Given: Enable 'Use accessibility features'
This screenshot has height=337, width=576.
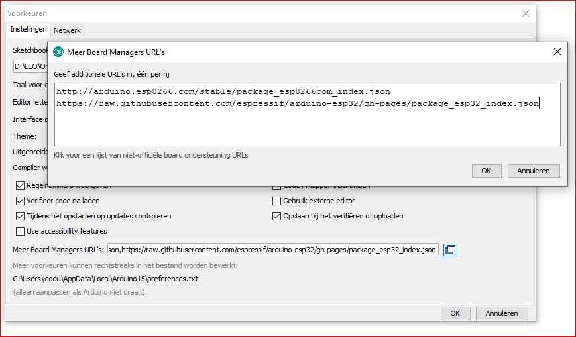Looking at the screenshot, I should [21, 231].
